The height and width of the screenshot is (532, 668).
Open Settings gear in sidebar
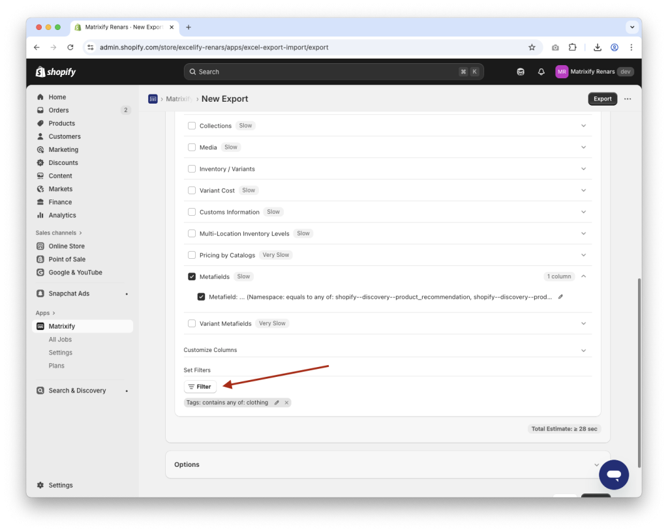(60, 485)
